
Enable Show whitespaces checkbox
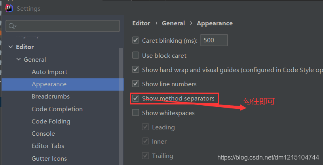[x=135, y=113]
